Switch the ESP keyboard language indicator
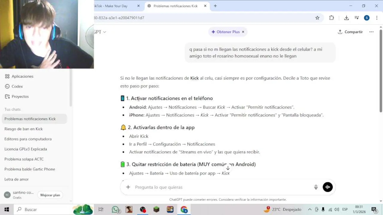383x215 pixels. [345, 210]
